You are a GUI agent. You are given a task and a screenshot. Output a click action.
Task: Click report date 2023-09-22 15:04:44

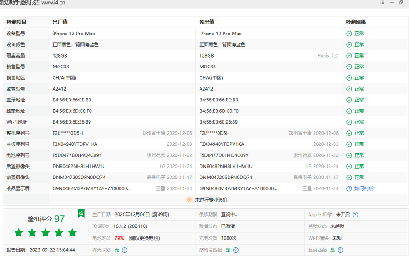[52, 250]
